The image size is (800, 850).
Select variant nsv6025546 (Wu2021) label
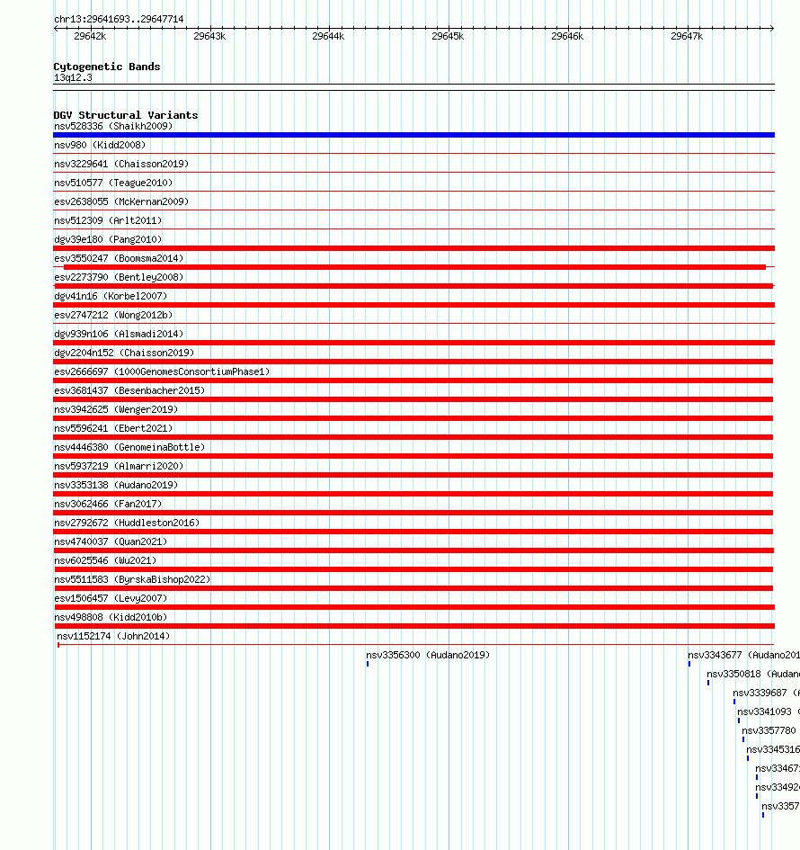[x=105, y=560]
